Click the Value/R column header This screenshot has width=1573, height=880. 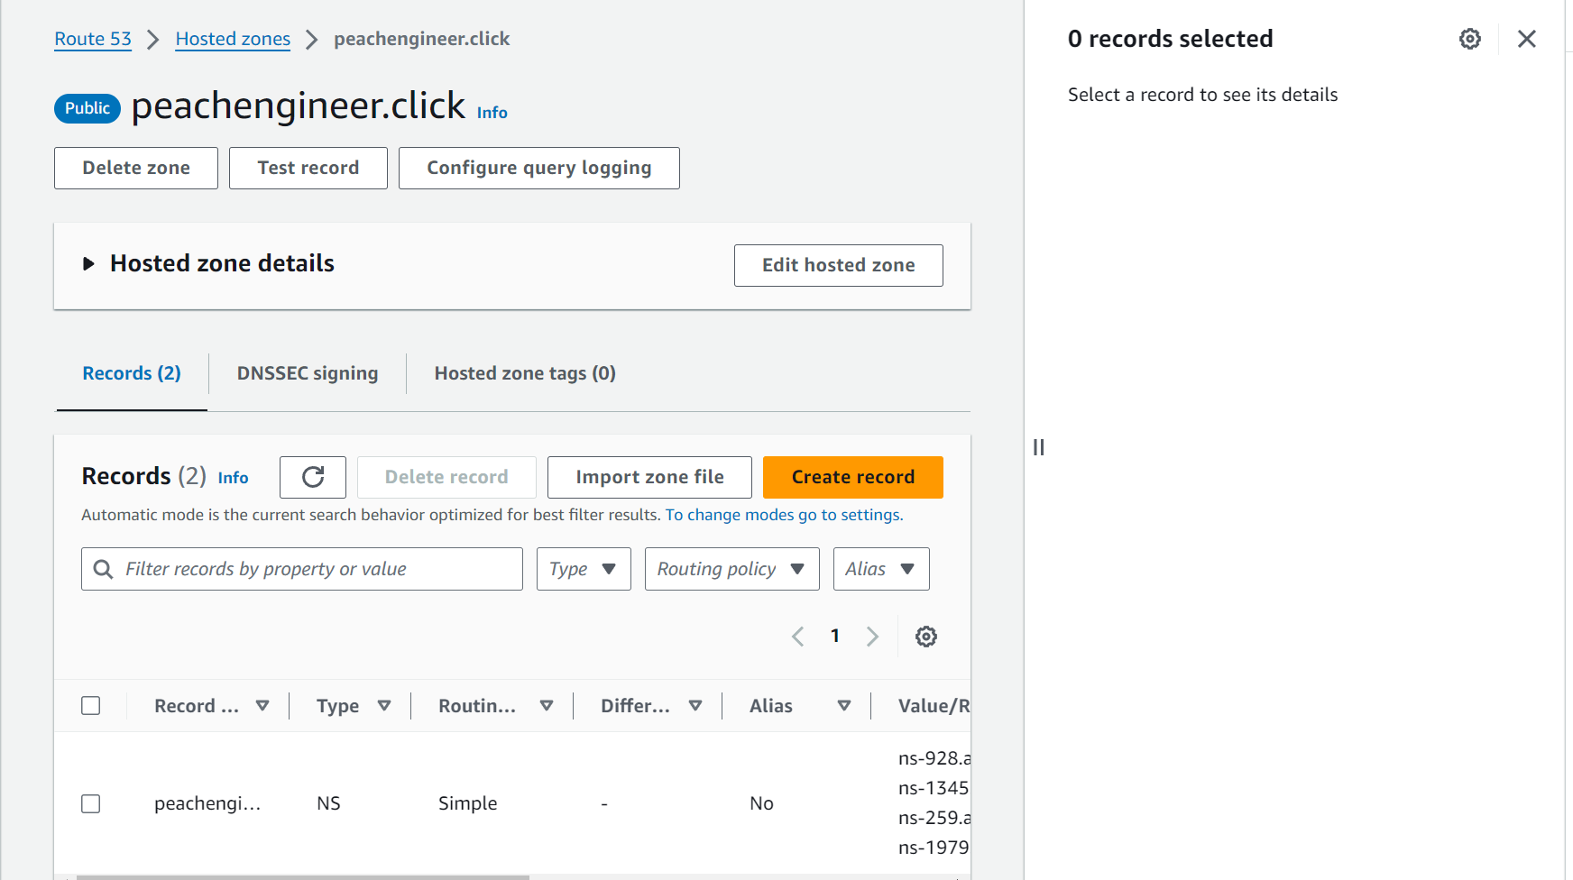tap(934, 706)
